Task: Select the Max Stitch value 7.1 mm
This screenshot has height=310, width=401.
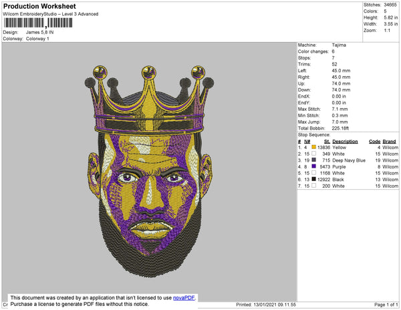Action: (340, 109)
